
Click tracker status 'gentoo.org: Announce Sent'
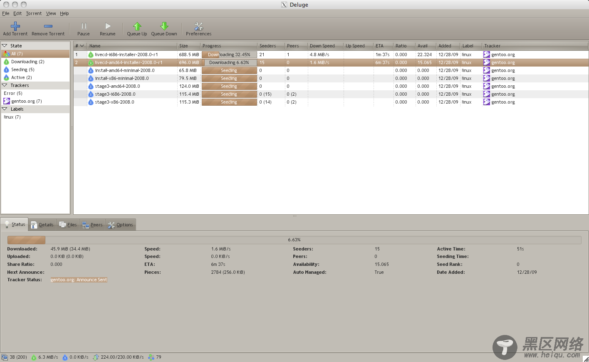point(79,280)
